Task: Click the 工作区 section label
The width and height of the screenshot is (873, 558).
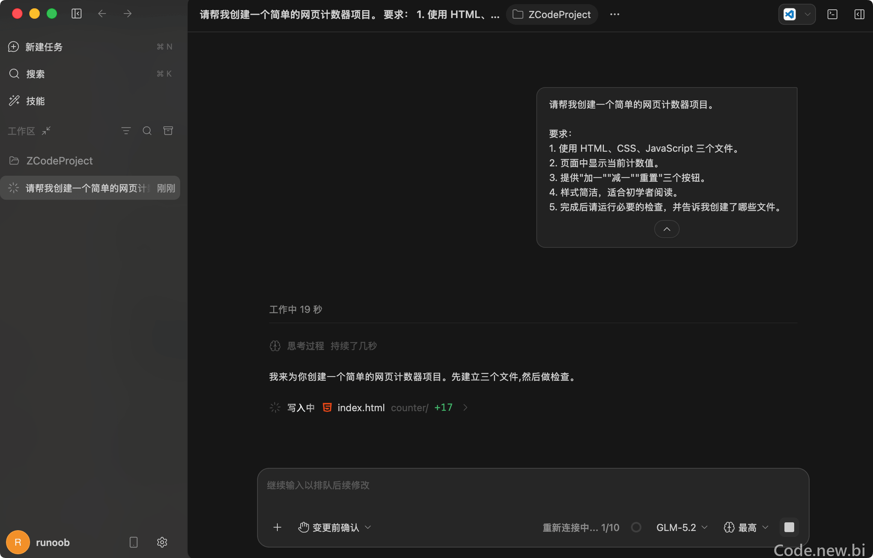Action: click(21, 131)
